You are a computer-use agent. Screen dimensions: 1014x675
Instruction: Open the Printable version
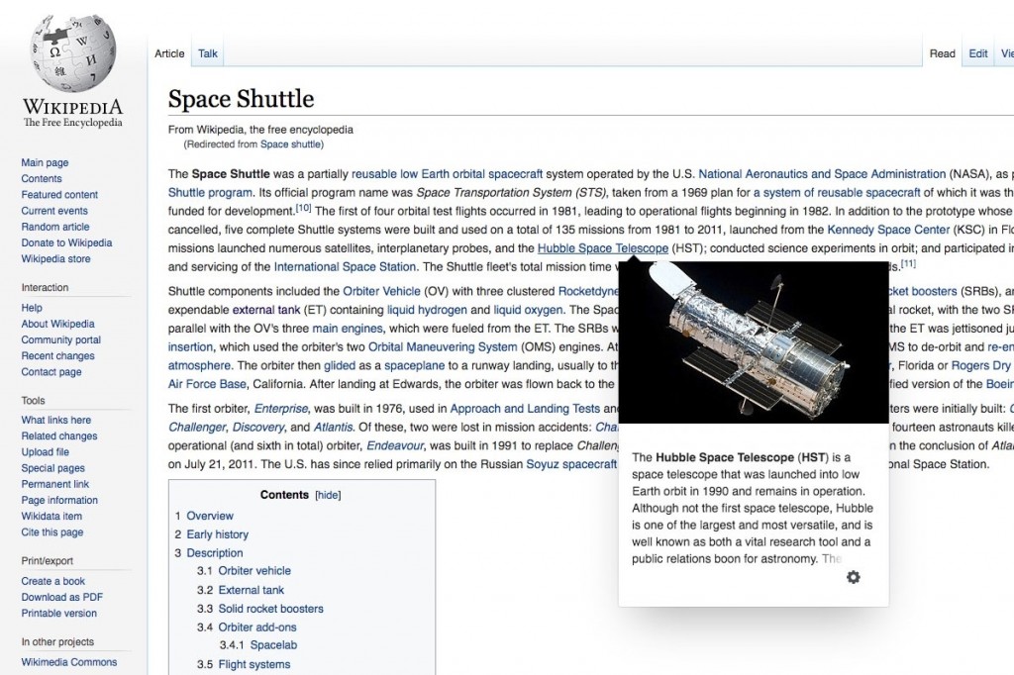(x=58, y=614)
